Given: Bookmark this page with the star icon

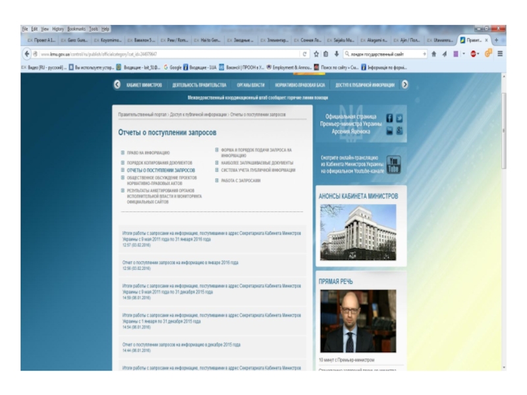Looking at the screenshot, I should [316, 54].
